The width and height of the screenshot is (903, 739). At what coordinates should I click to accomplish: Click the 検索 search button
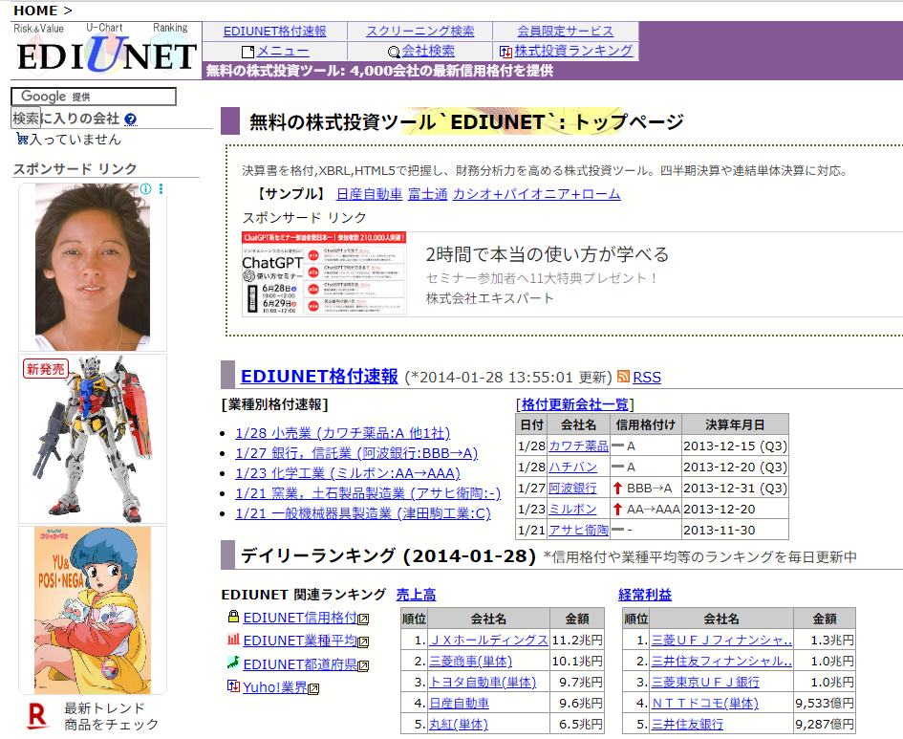26,119
